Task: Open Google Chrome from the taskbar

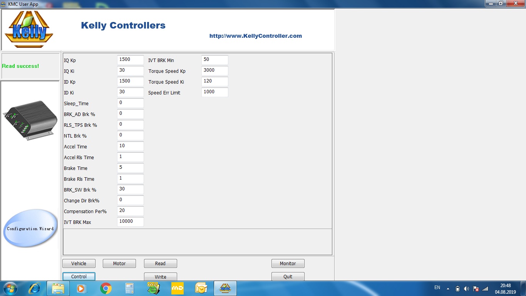Action: [106, 288]
